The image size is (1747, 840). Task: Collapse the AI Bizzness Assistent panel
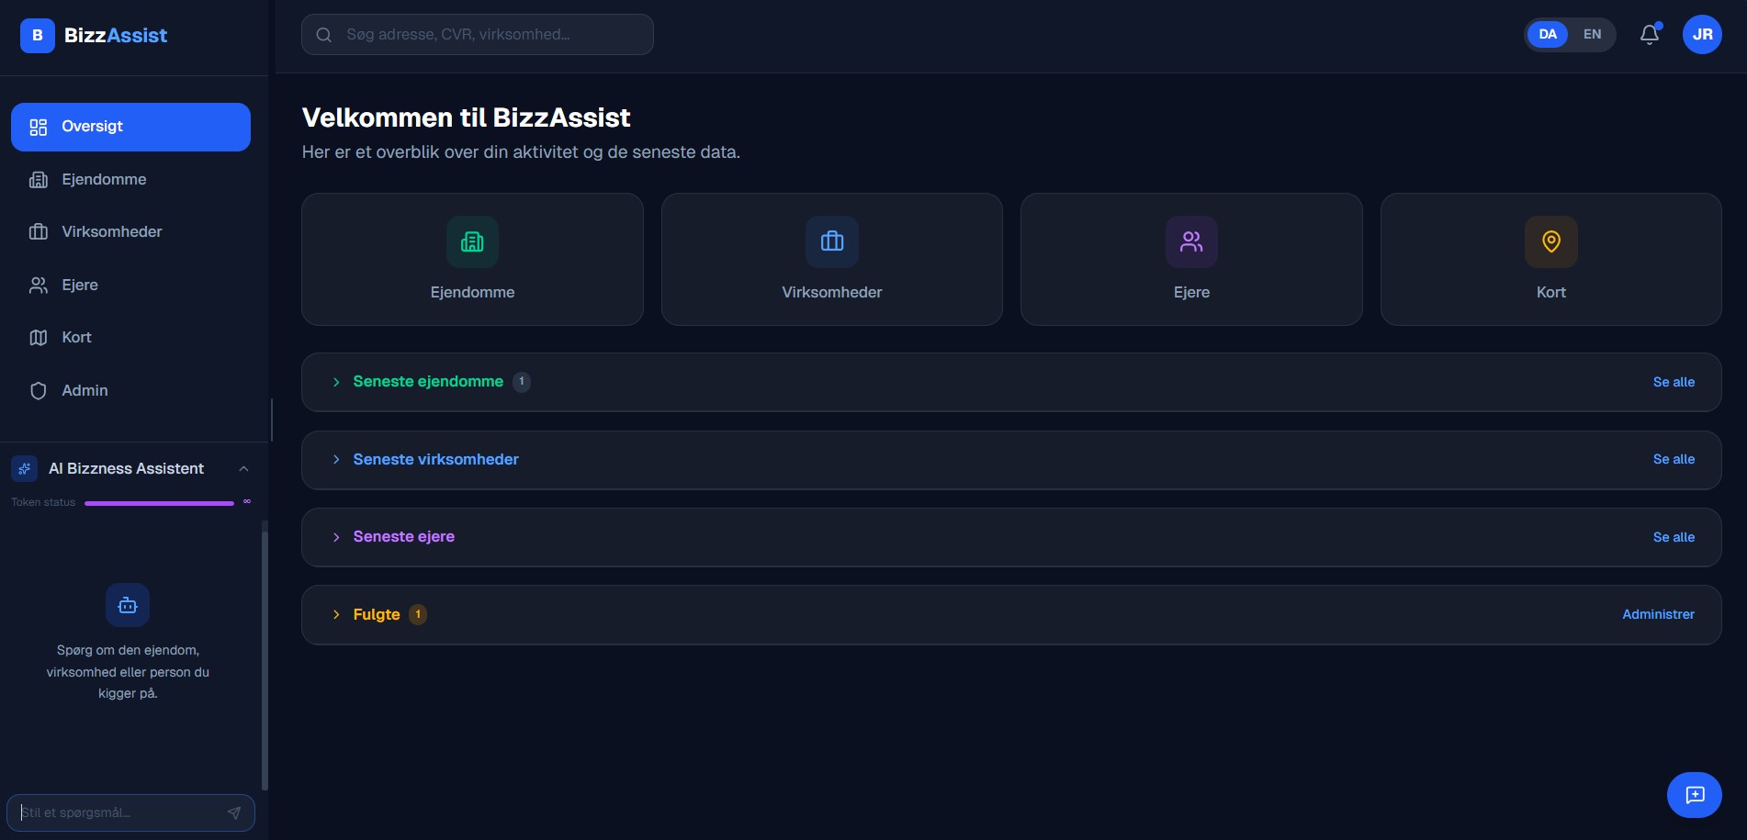(x=243, y=468)
